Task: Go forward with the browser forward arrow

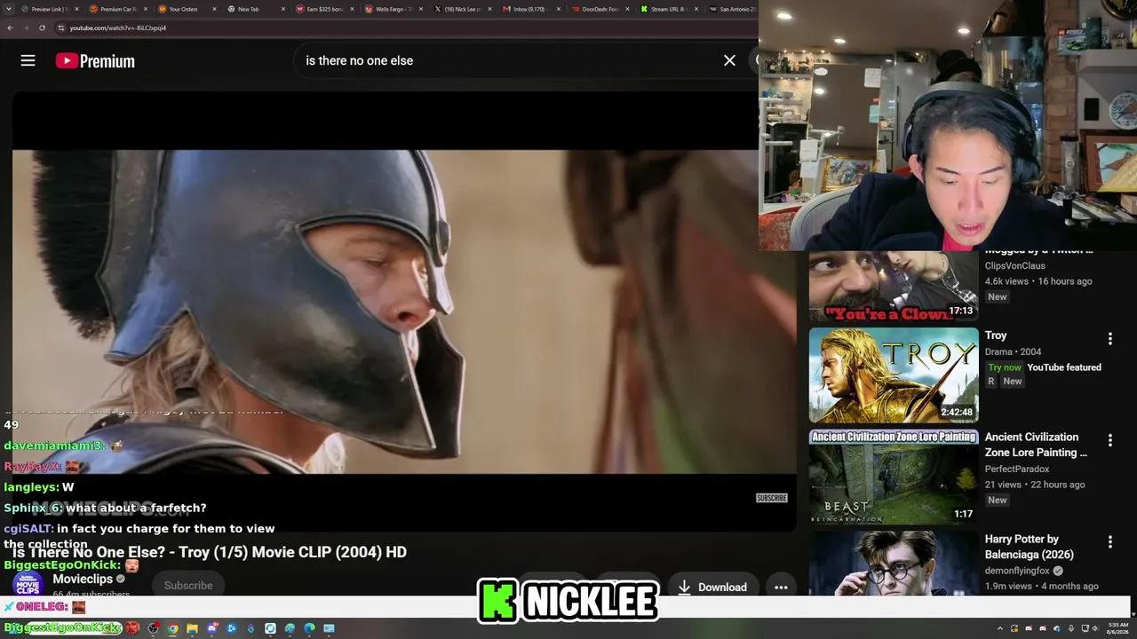Action: 26,28
